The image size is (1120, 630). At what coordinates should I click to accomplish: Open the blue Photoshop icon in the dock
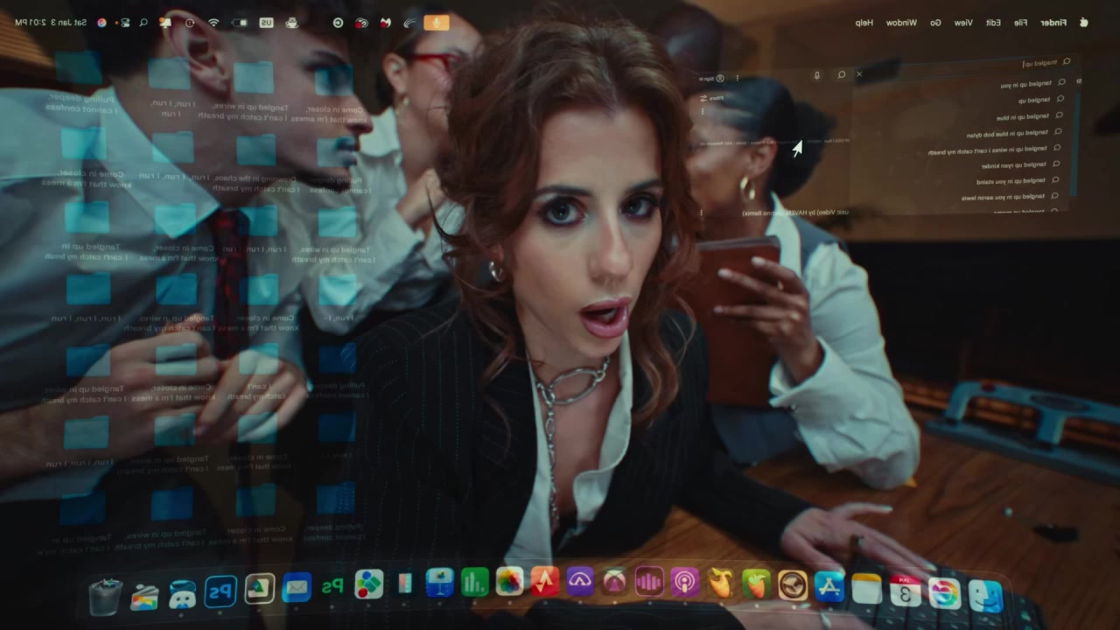pyautogui.click(x=220, y=591)
